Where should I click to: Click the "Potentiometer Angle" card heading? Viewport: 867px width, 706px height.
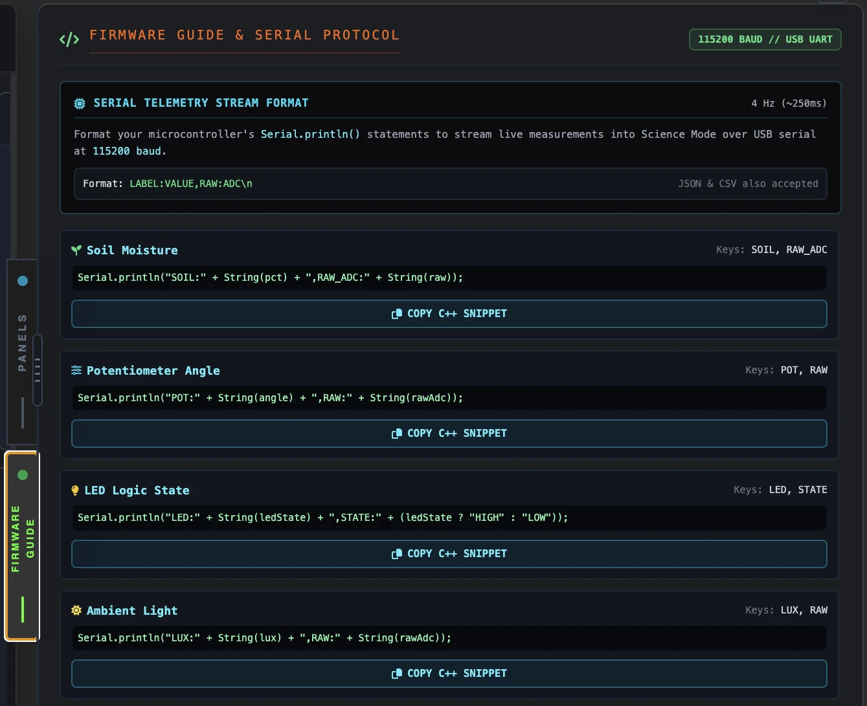153,371
